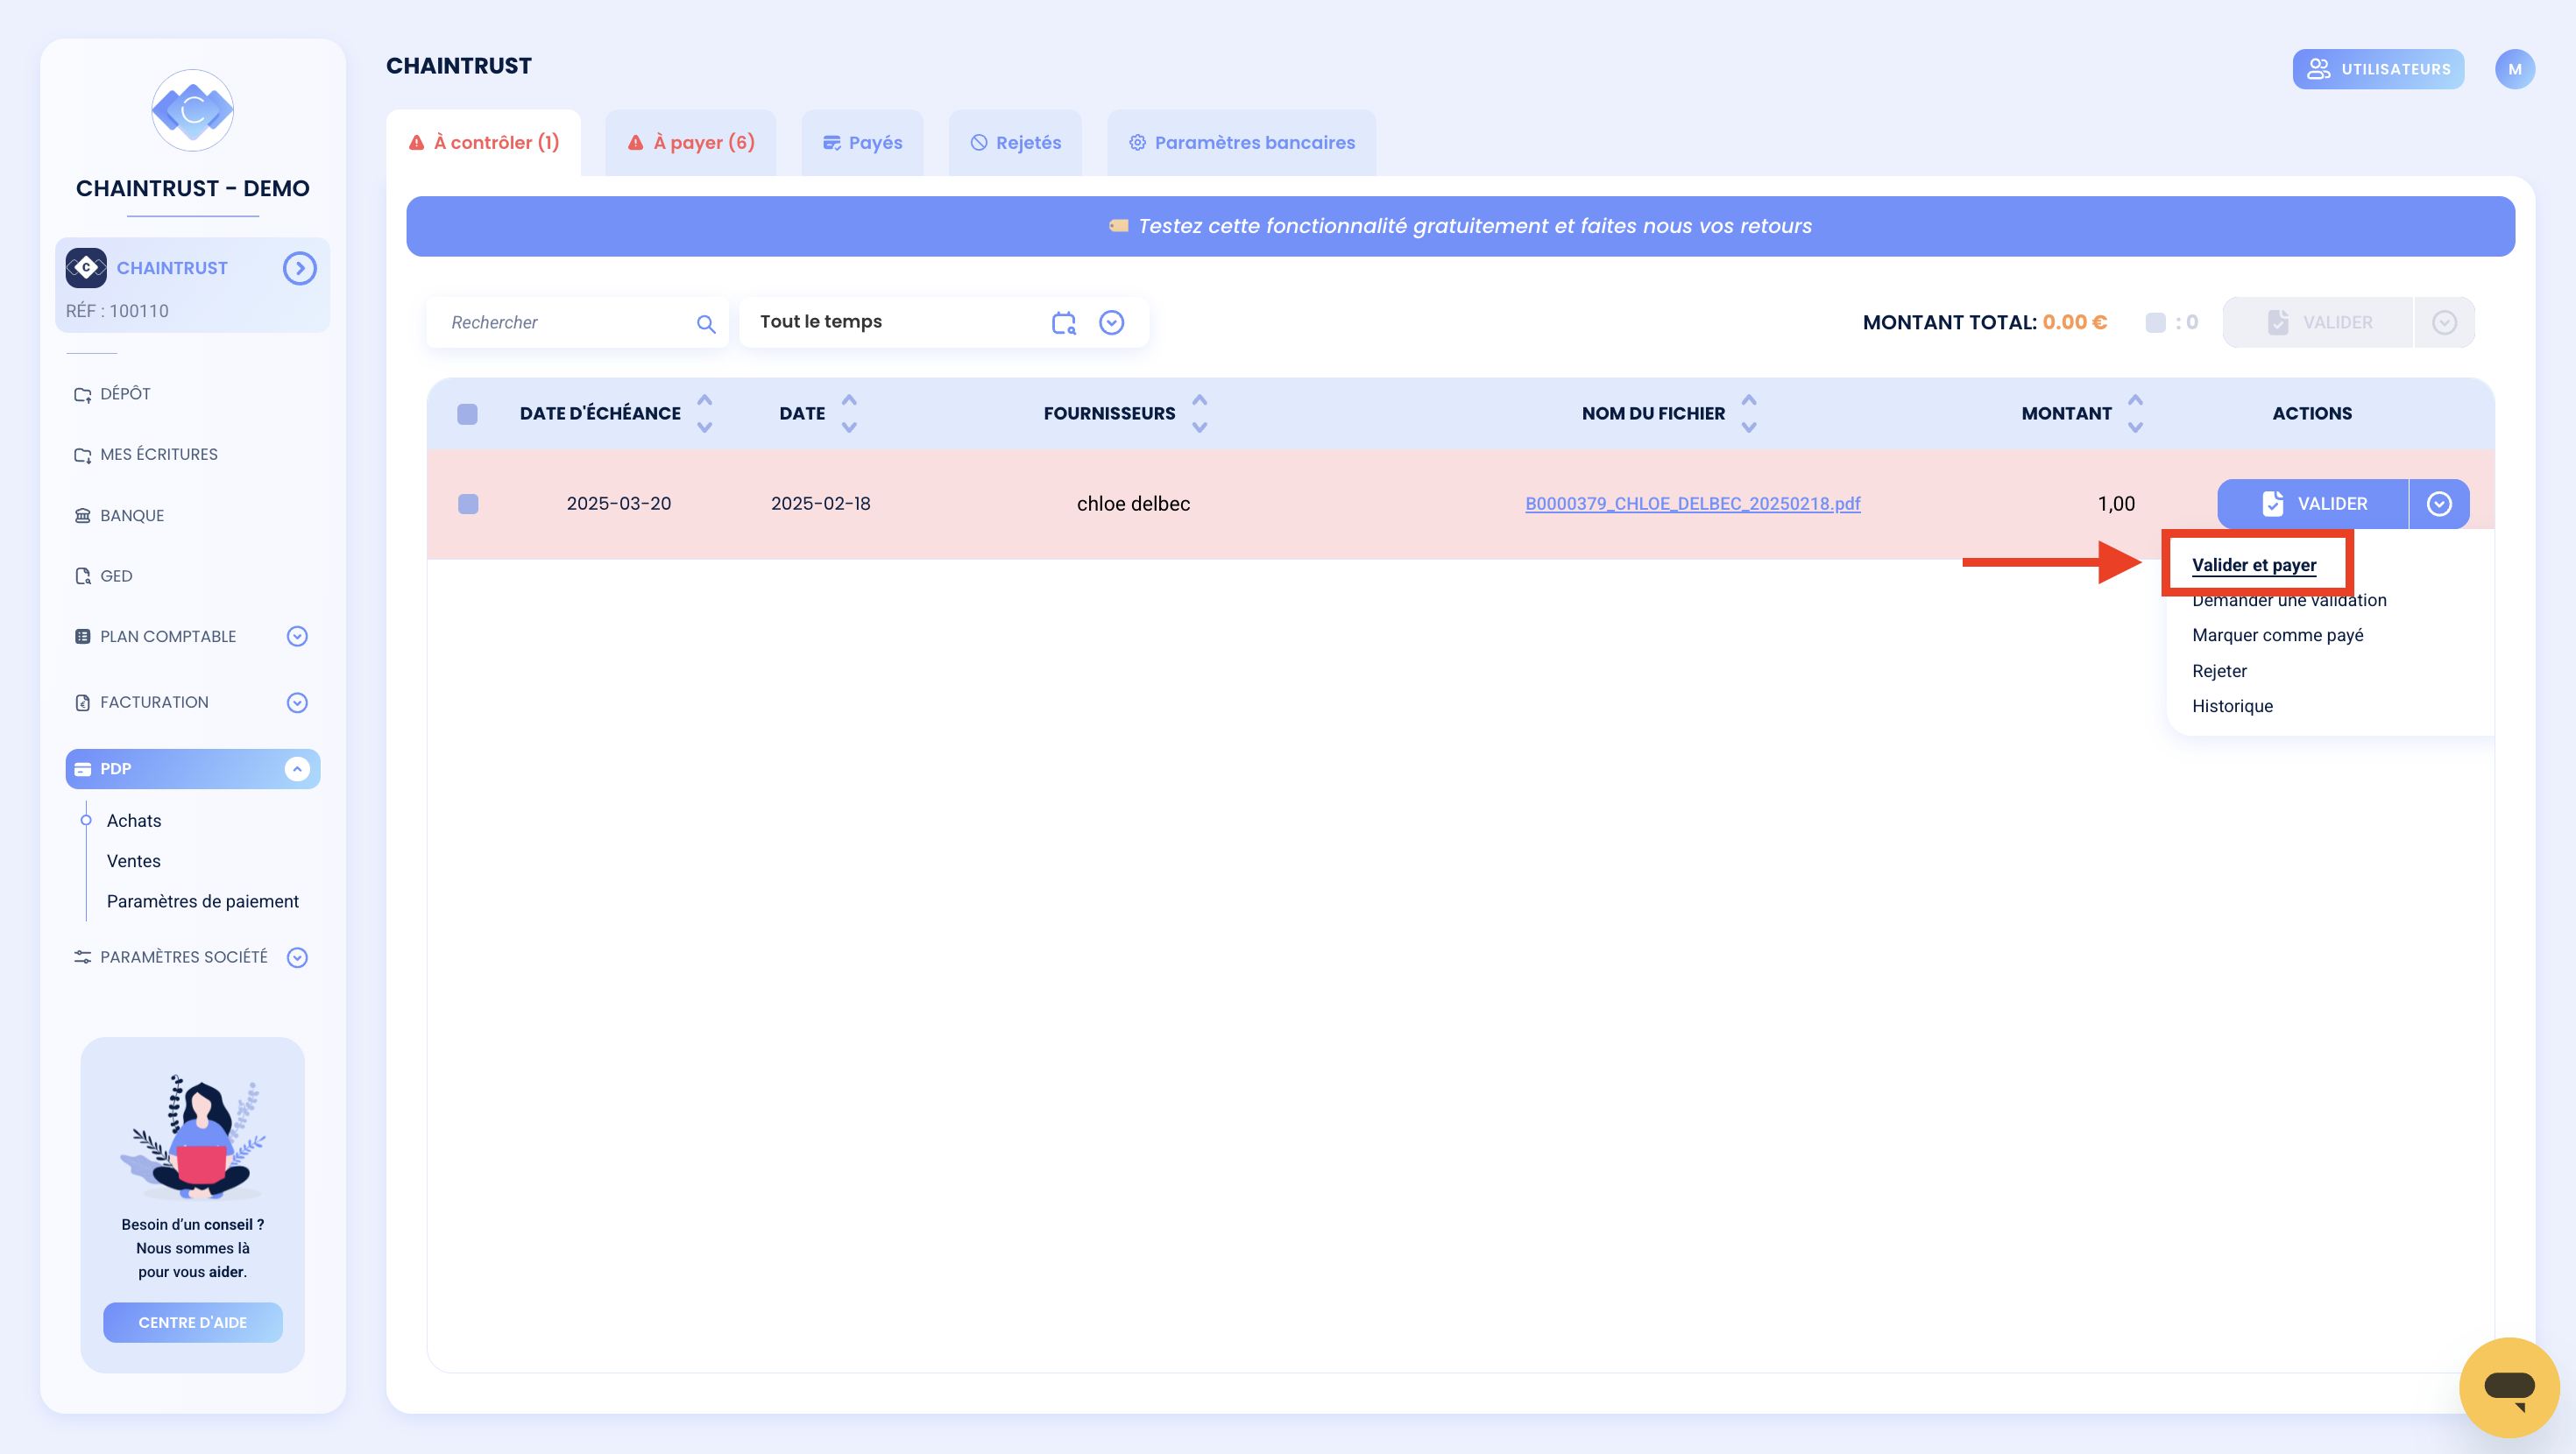Open the B0000379_CHLOE_DELBEC_20250218.pdf link
The image size is (2576, 1454).
1692,504
